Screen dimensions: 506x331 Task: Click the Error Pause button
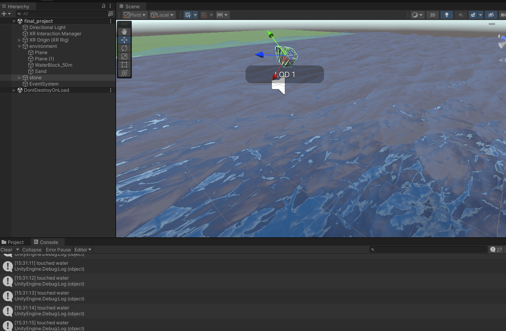click(x=58, y=250)
